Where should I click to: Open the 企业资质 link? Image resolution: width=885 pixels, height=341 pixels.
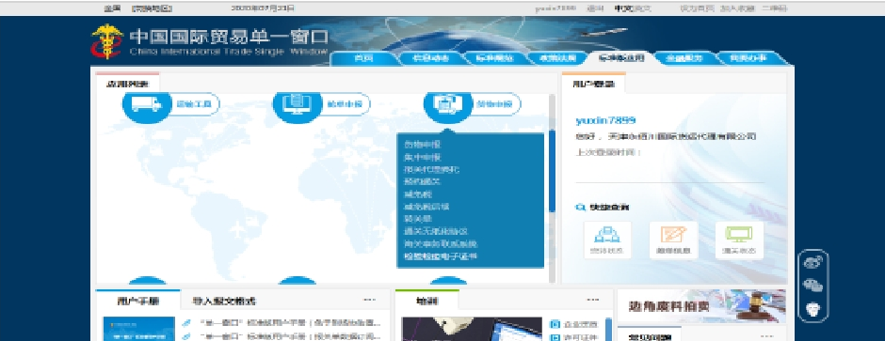coord(580,325)
